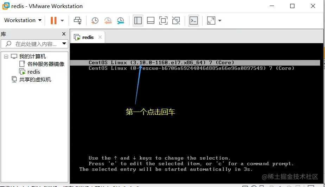Select the redis VM in the library tree

pyautogui.click(x=33, y=72)
